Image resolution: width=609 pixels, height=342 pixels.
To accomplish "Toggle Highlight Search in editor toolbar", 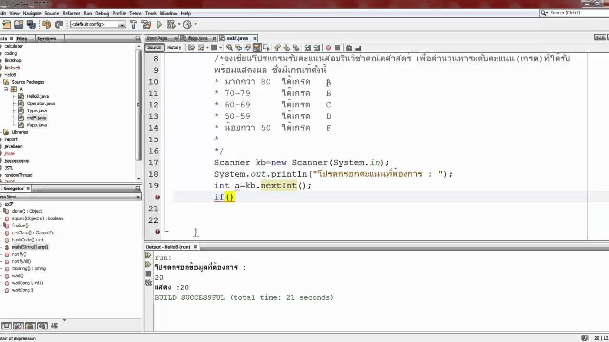I will click(257, 47).
